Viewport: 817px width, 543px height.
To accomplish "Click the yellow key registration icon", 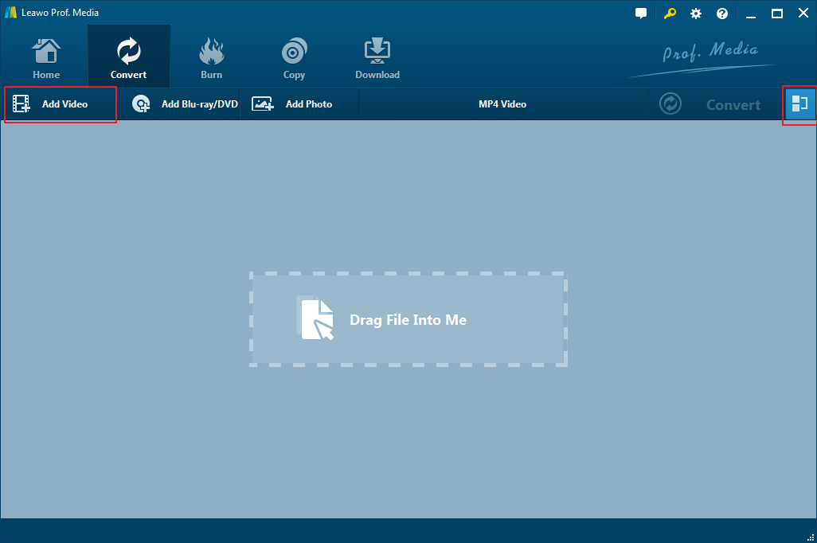I will 670,14.
